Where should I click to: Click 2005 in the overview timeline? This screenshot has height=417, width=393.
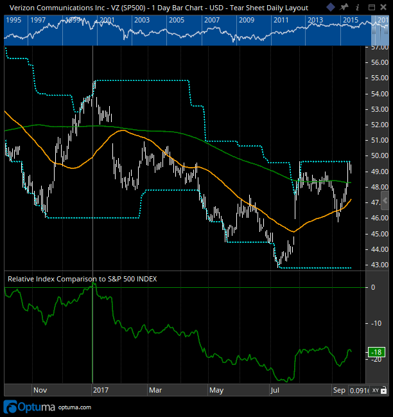coord(177,20)
